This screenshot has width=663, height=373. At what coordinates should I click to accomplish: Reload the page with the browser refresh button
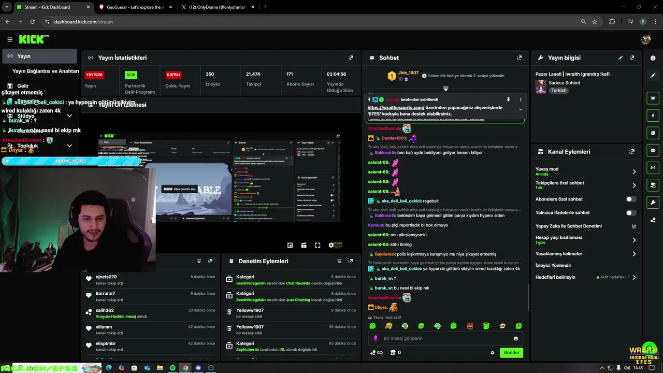32,22
